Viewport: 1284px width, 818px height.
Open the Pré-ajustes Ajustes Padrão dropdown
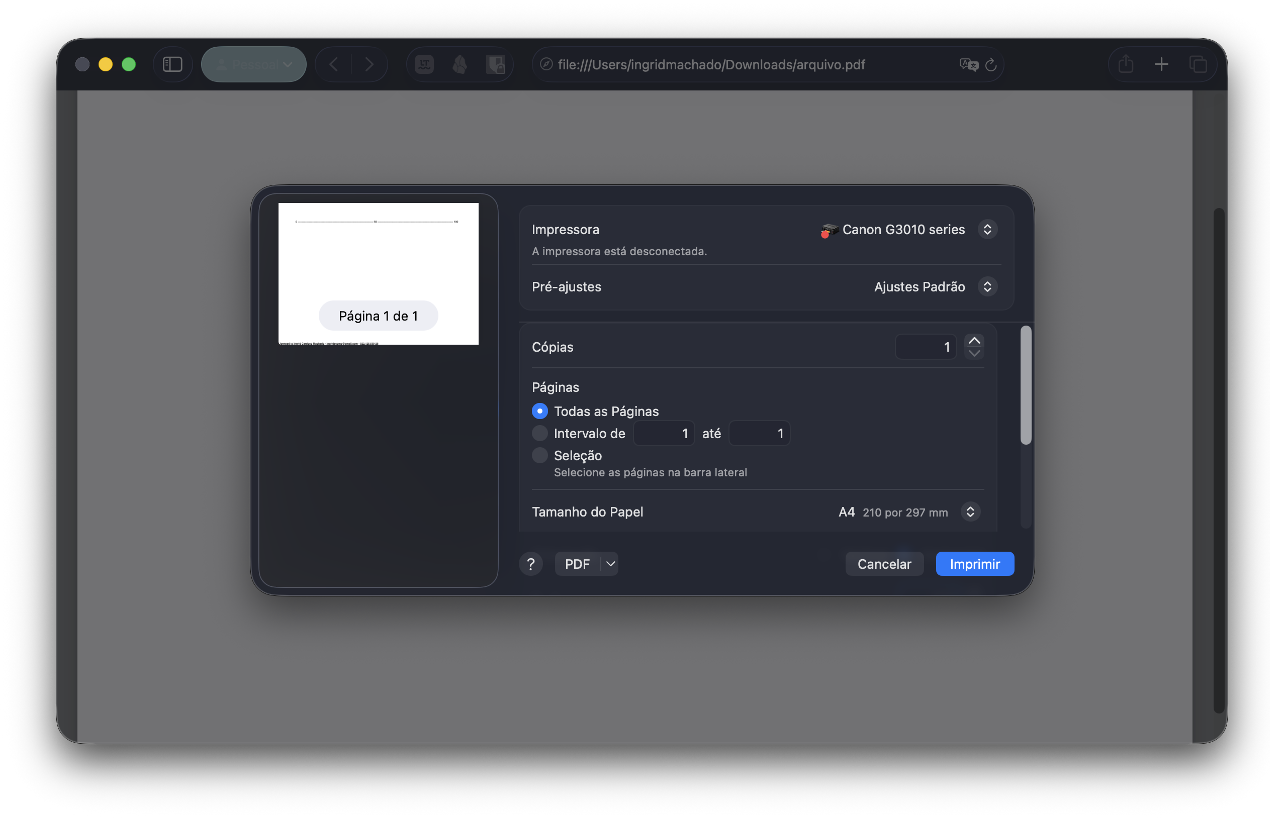click(987, 287)
